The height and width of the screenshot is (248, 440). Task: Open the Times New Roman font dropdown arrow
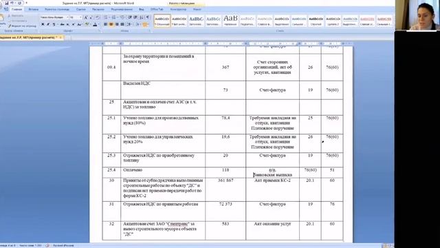(67, 17)
